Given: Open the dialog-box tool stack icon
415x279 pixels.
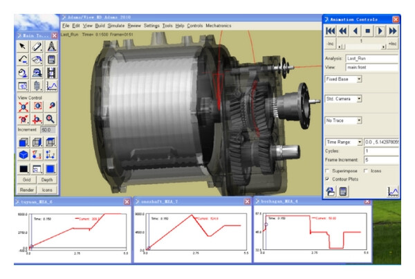Looking at the screenshot, I should (x=23, y=86).
